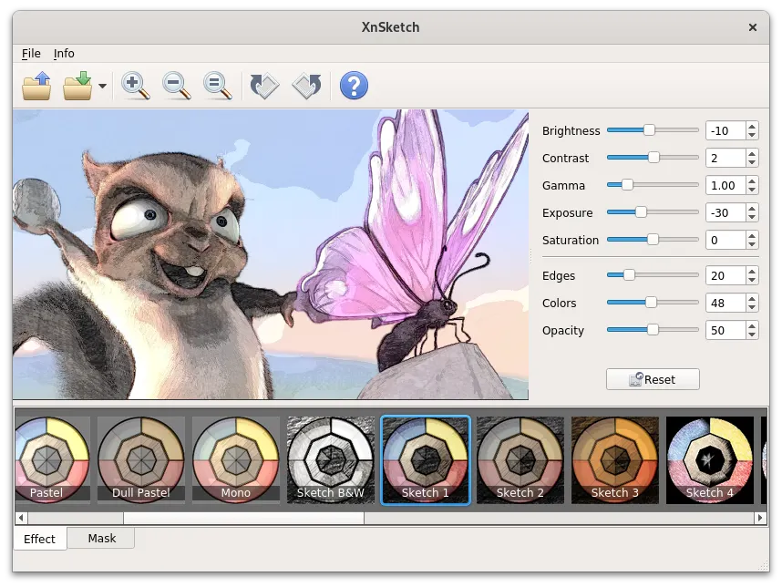
Task: Click the effects horizontal scrollbar thumb
Action: point(244,518)
